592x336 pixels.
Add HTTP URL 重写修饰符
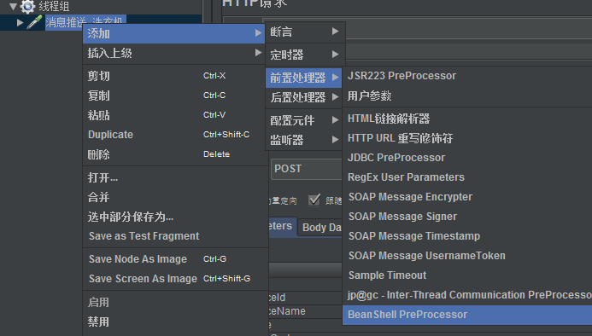point(467,138)
